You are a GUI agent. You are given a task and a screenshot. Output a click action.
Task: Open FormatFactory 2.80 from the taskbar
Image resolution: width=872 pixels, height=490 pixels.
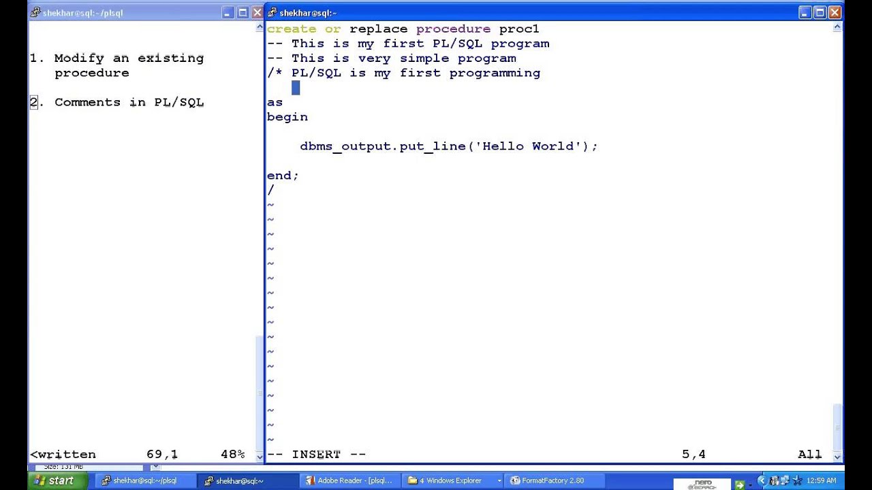(x=555, y=480)
